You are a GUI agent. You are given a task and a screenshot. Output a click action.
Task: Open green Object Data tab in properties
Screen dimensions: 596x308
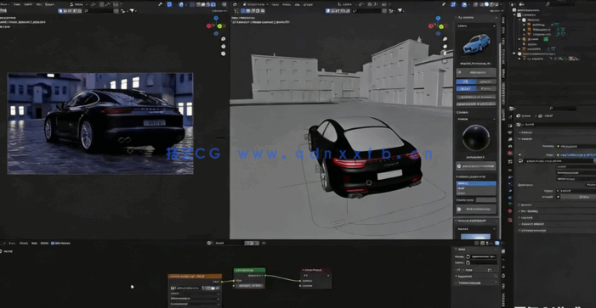click(510, 204)
